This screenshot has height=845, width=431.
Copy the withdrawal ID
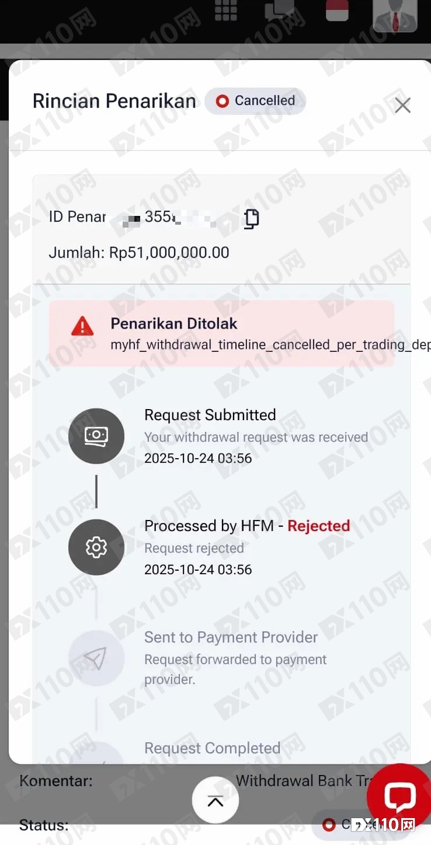click(x=251, y=218)
